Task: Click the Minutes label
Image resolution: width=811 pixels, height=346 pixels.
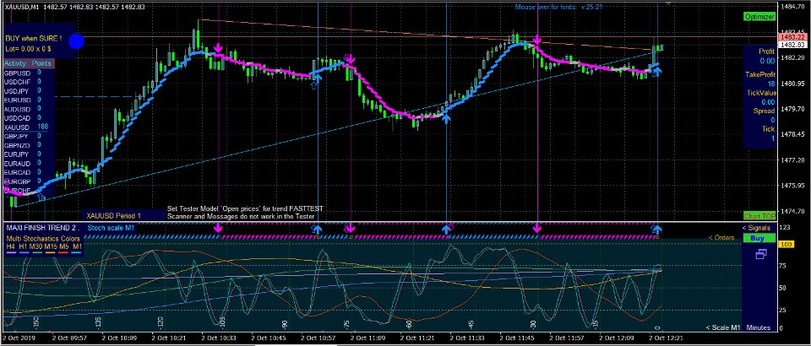Action: (x=759, y=328)
